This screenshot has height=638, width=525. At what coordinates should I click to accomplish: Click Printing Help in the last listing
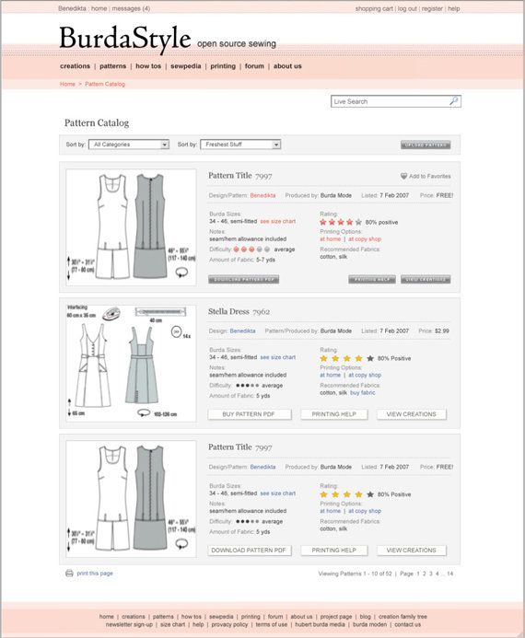pos(334,551)
